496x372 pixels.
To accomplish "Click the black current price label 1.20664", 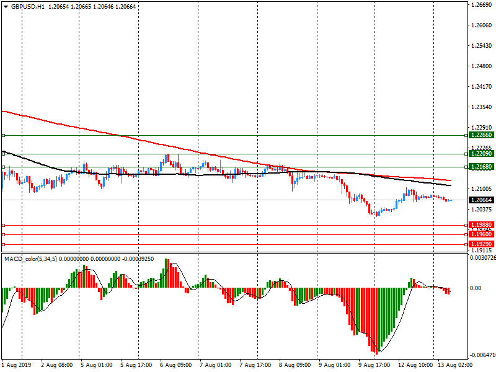I will click(481, 200).
